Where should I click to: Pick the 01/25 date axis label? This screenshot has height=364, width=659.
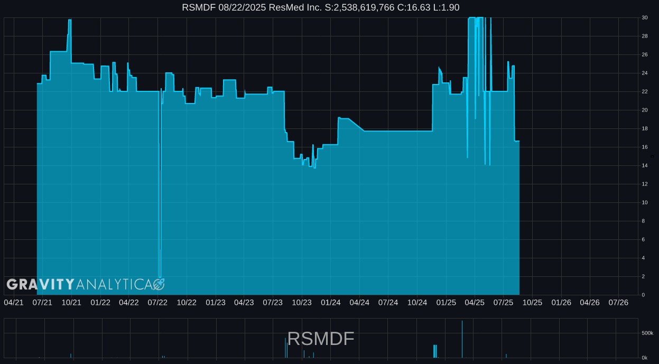pyautogui.click(x=446, y=302)
